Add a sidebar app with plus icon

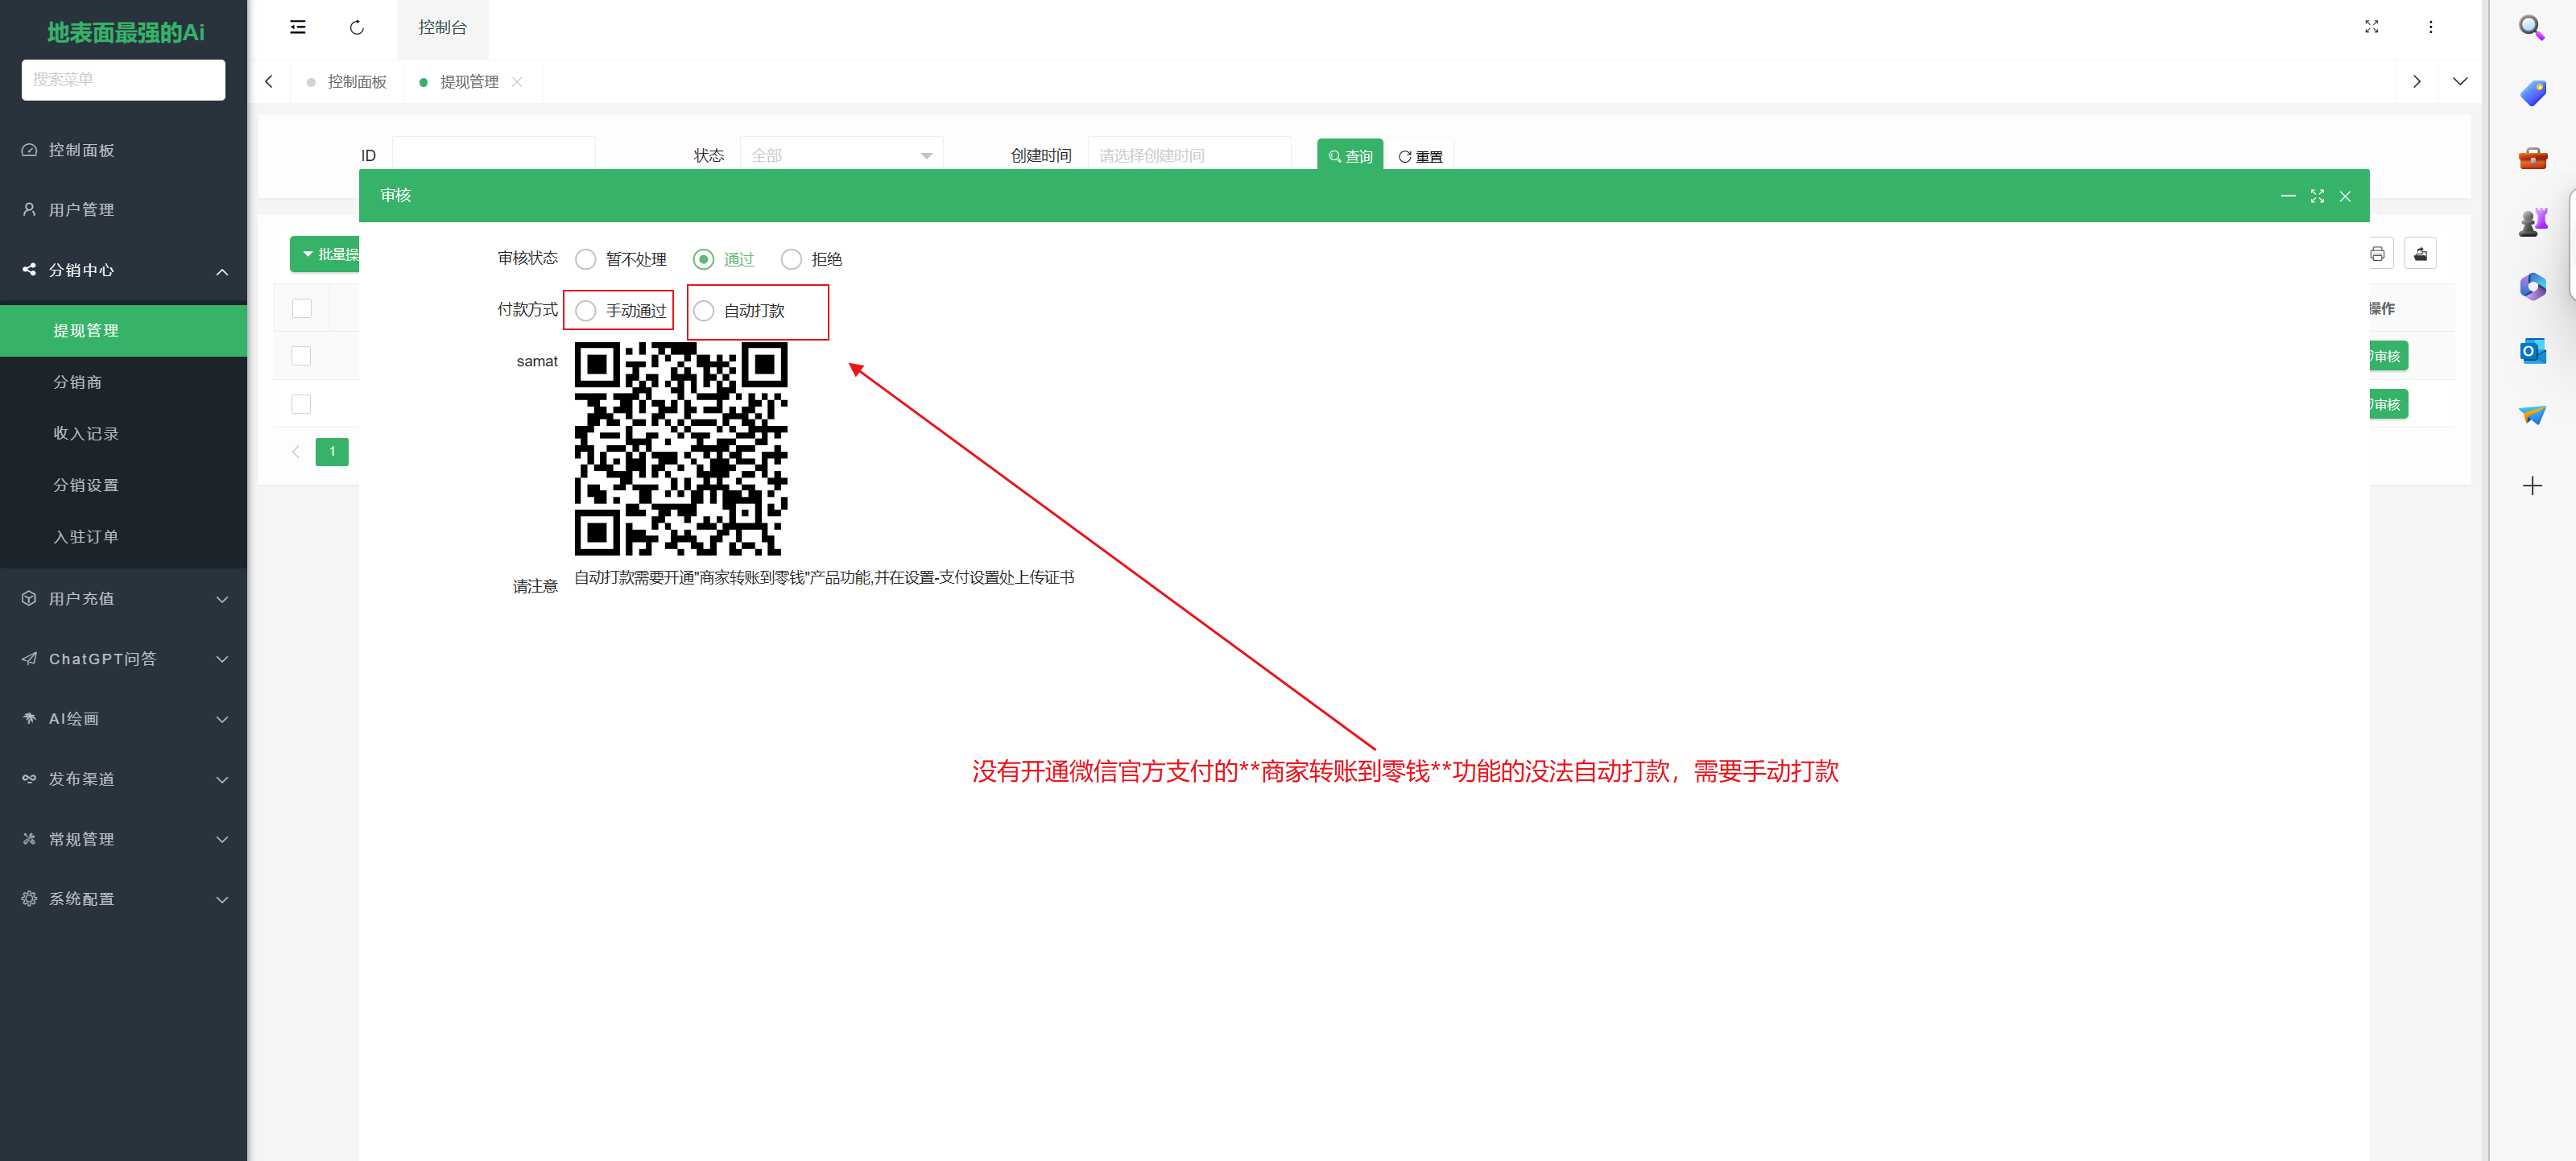[2532, 486]
